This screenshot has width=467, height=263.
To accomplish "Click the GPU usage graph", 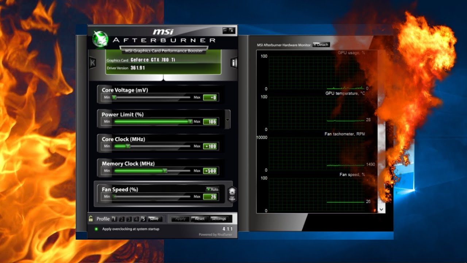I will click(317, 72).
